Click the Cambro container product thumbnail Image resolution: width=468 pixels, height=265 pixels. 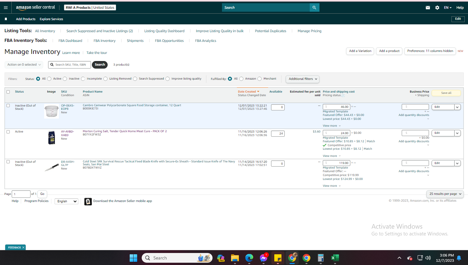pyautogui.click(x=51, y=111)
